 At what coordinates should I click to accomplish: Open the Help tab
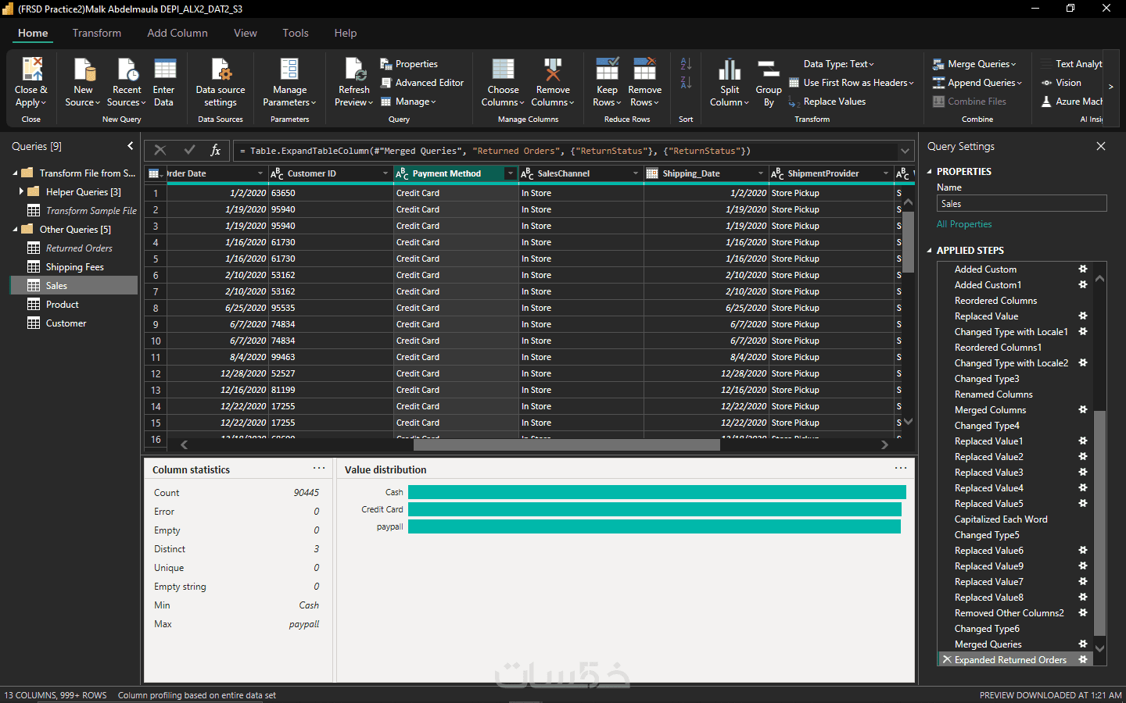(346, 33)
